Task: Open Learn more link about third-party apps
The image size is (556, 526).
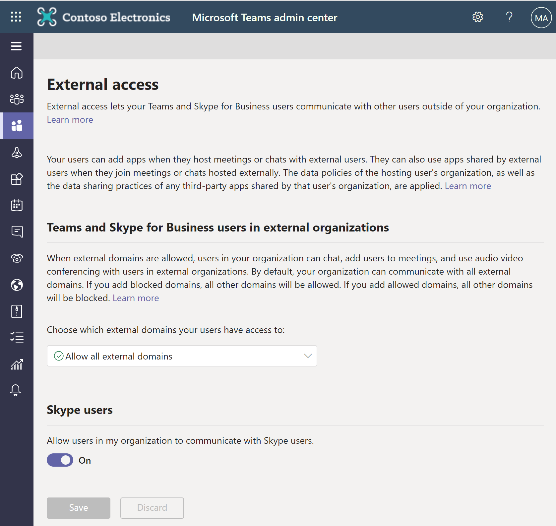Action: (x=468, y=186)
